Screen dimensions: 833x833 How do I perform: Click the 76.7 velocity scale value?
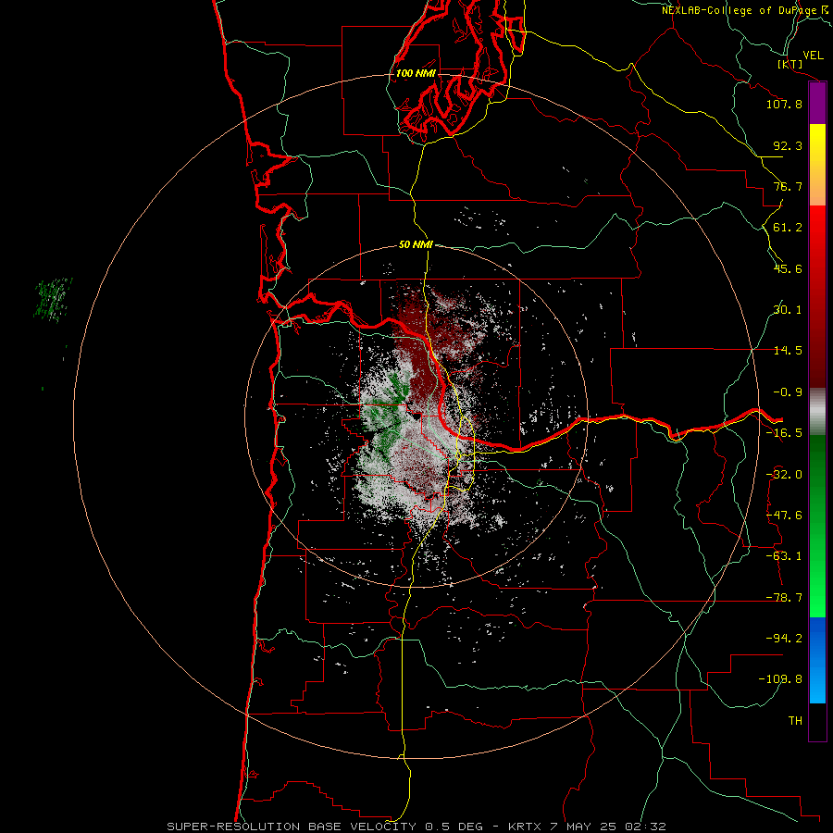pos(788,186)
